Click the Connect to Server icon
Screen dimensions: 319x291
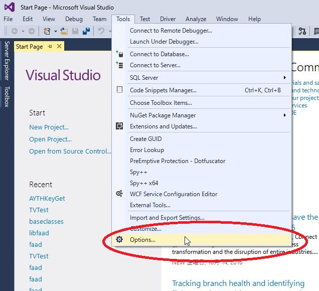119,65
